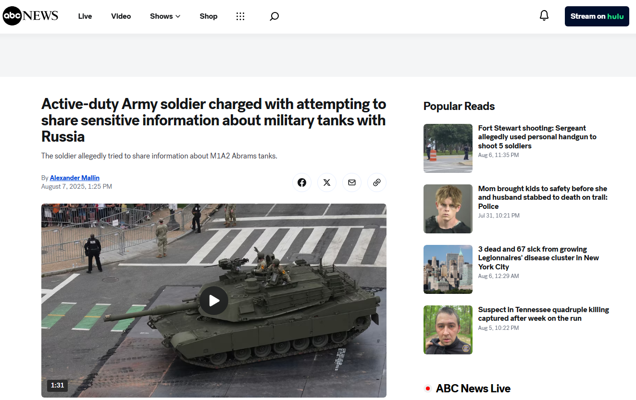This screenshot has height=400, width=636.
Task: Share article on Facebook
Action: [x=302, y=182]
